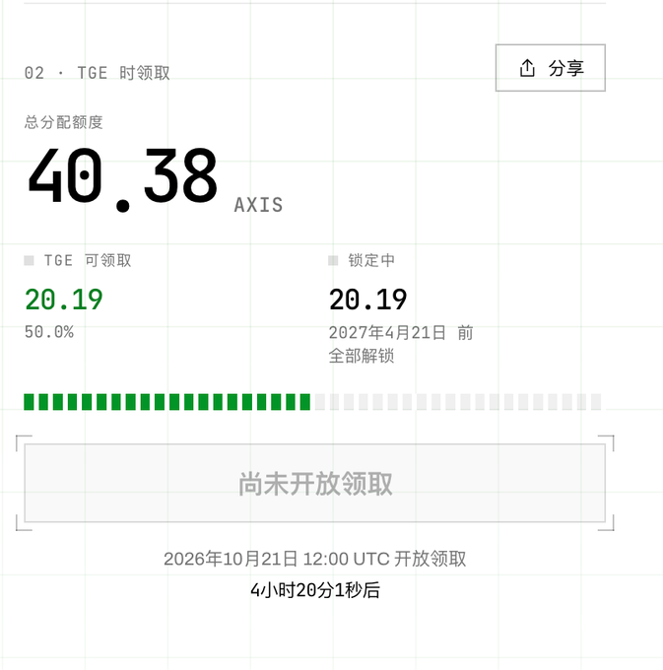The width and height of the screenshot is (663, 670).
Task: Click the countdown 4小时20分1秒后
Action: (x=315, y=590)
